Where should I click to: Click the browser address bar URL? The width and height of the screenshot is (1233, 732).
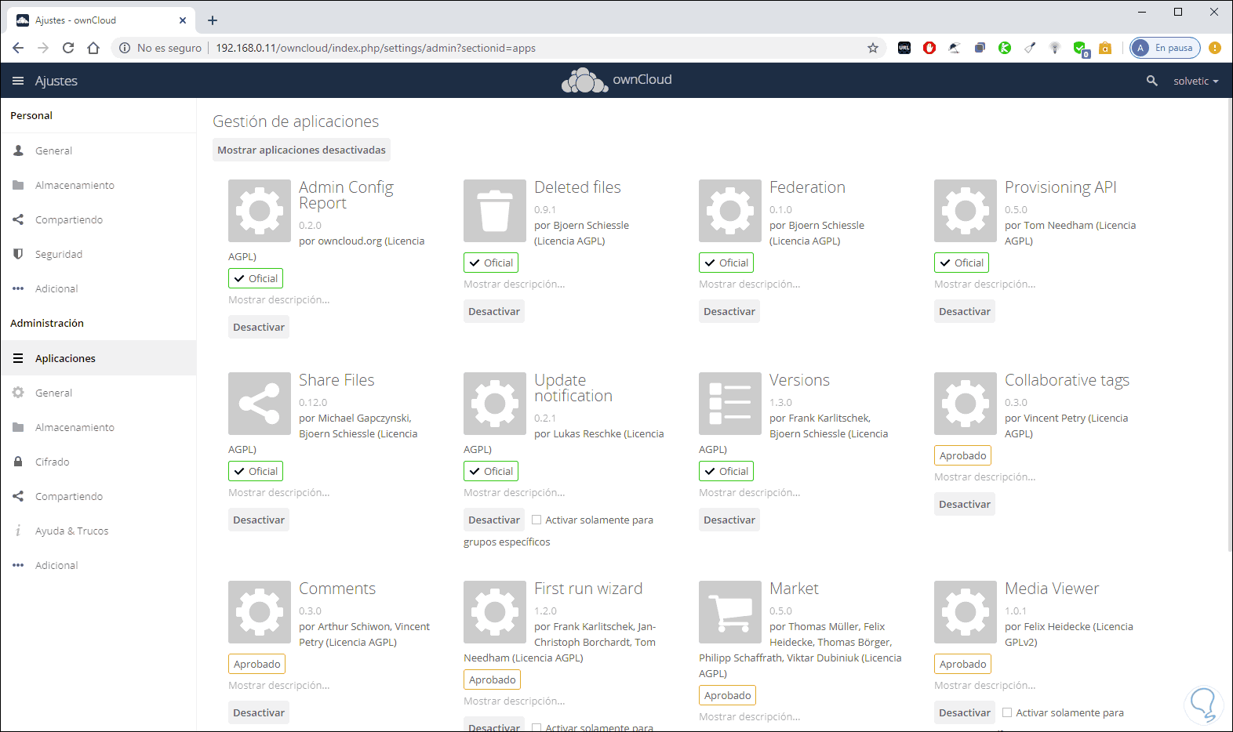[x=376, y=48]
